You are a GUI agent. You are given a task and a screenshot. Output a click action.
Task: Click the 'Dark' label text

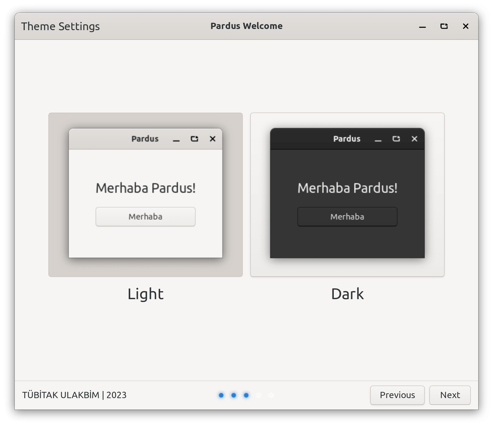tap(347, 294)
